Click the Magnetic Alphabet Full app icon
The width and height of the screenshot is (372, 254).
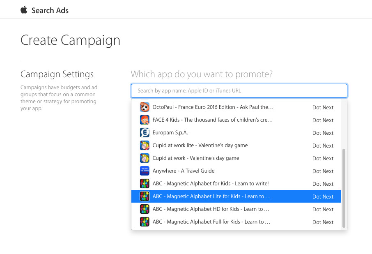point(145,222)
